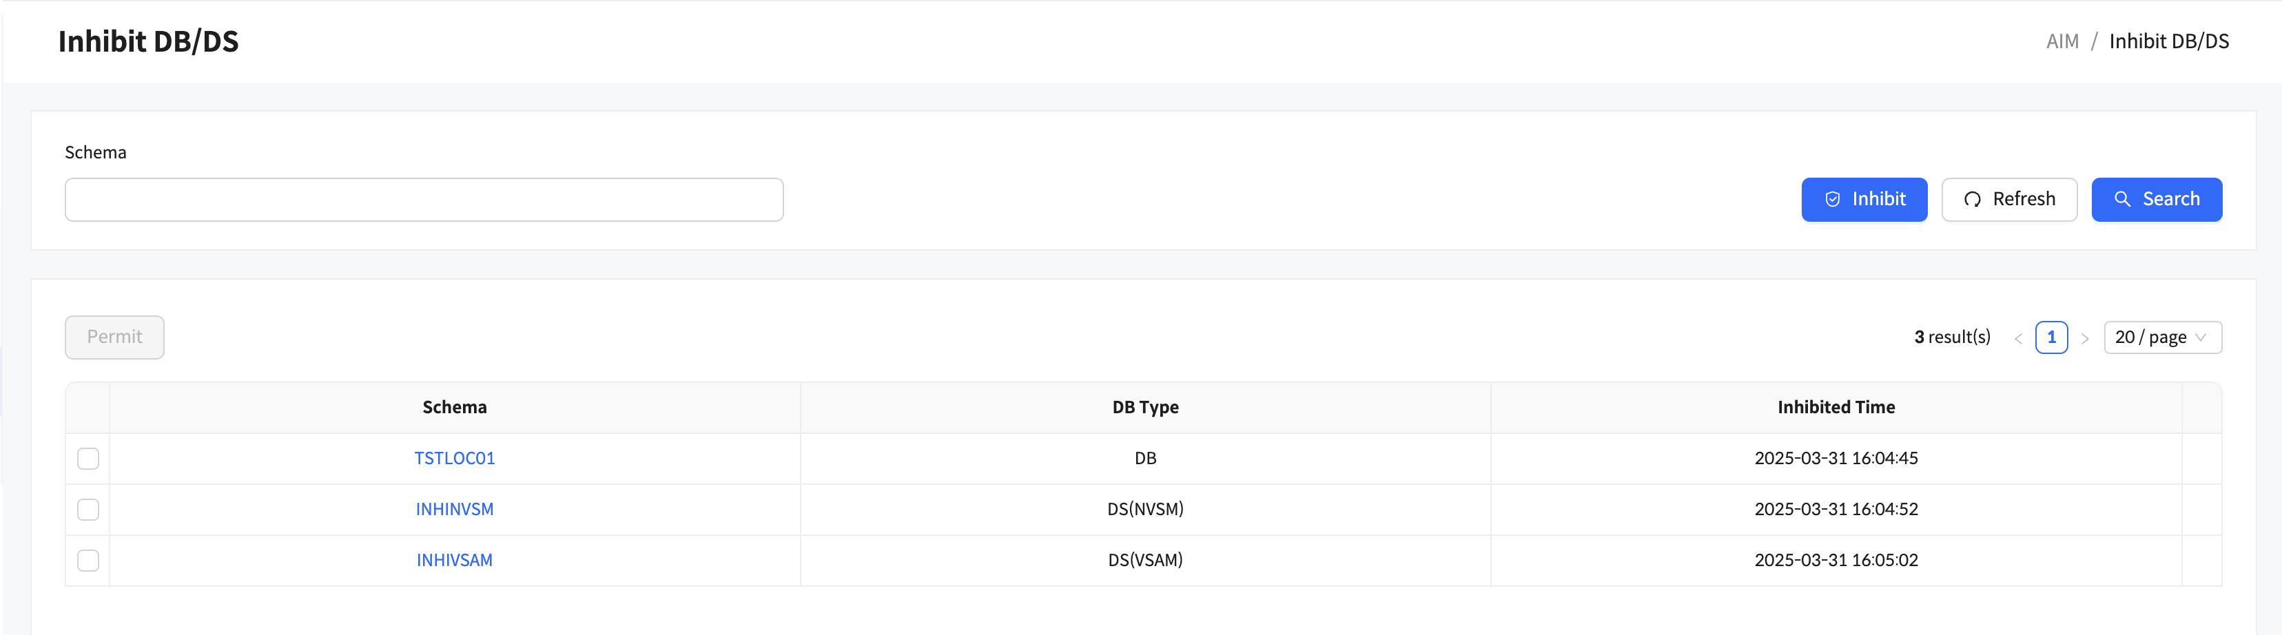Open the TSTLOC01 schema link
Image resolution: width=2282 pixels, height=635 pixels.
[455, 459]
